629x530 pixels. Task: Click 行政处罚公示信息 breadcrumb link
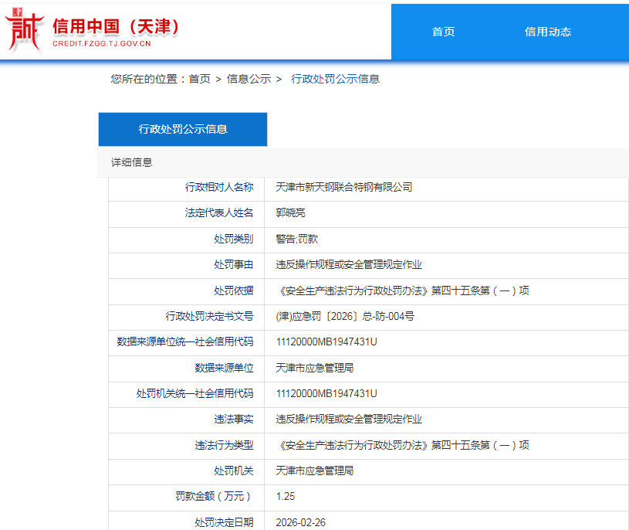335,79
